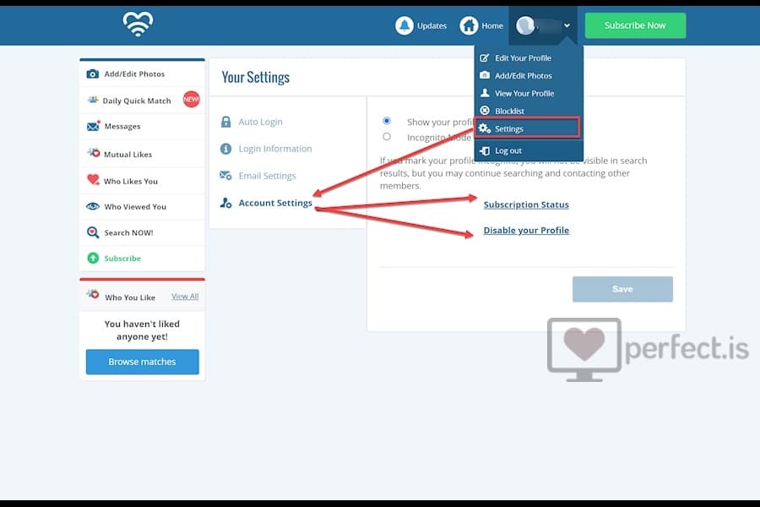Click the Updates label in header
The height and width of the screenshot is (507, 760).
click(x=432, y=25)
